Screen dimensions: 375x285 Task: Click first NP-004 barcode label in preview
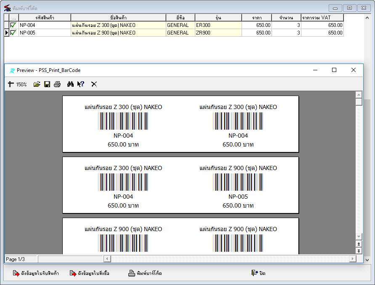[x=123, y=121]
